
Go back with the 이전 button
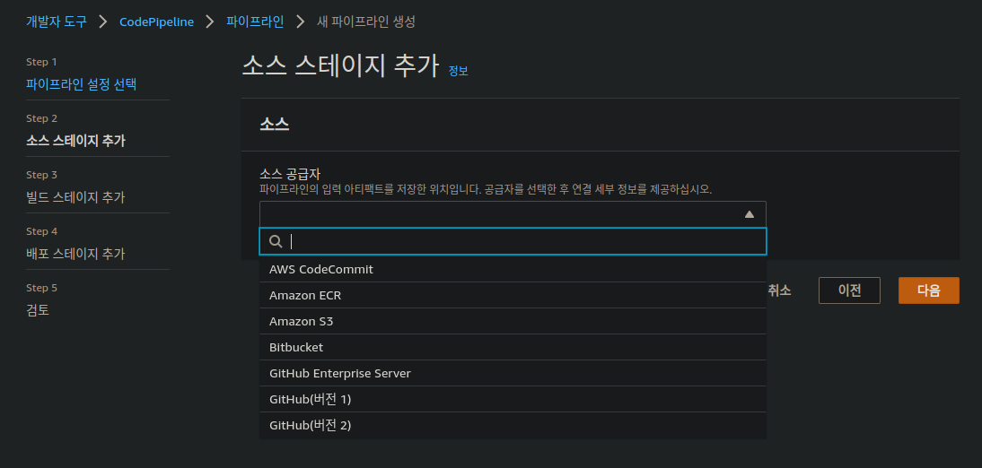click(849, 290)
